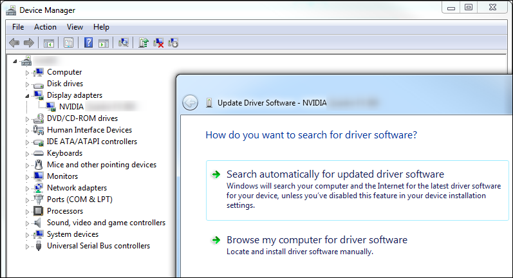Expand the Network adapters arrow
This screenshot has width=513, height=278.
(x=27, y=189)
